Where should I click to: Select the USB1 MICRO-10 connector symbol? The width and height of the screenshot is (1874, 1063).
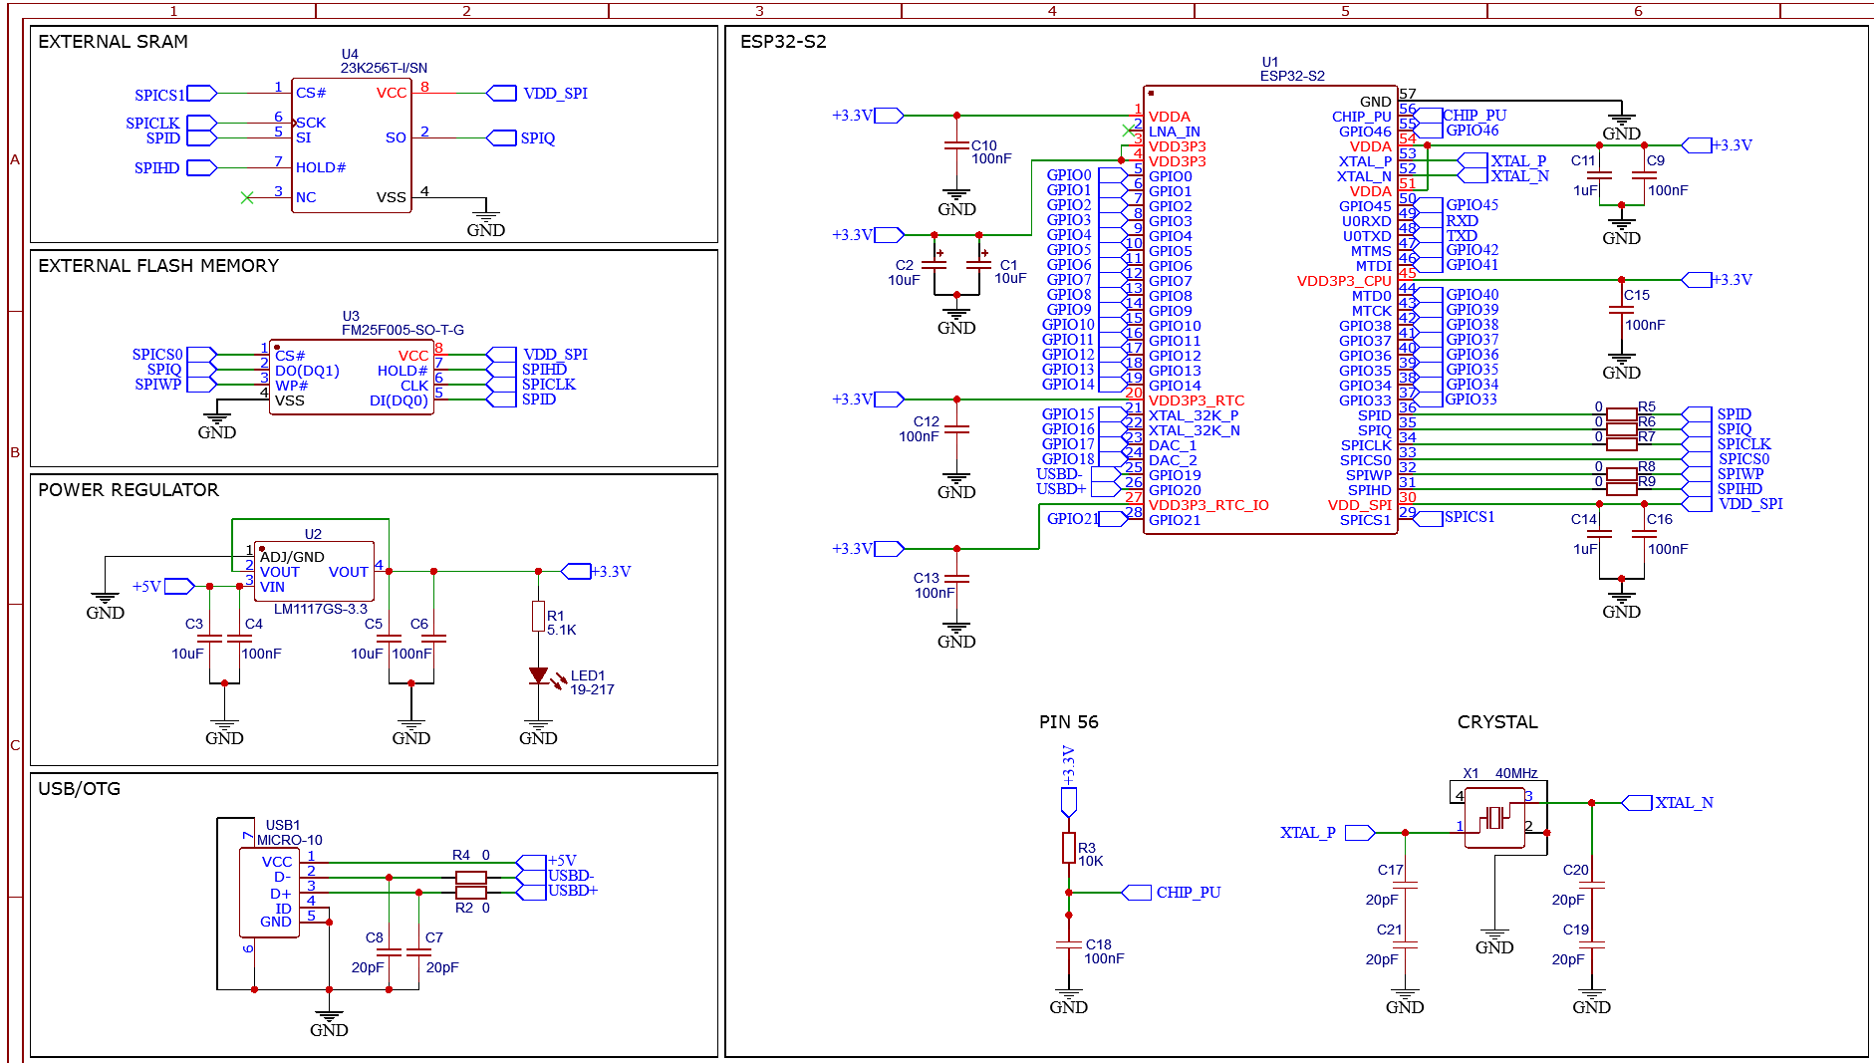pyautogui.click(x=269, y=893)
